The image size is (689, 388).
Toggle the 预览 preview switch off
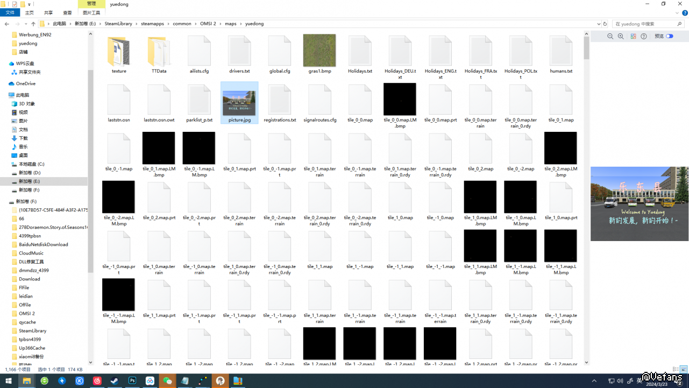(670, 36)
